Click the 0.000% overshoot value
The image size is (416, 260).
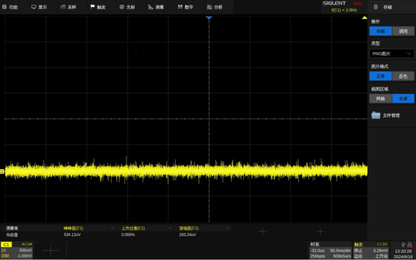128,235
